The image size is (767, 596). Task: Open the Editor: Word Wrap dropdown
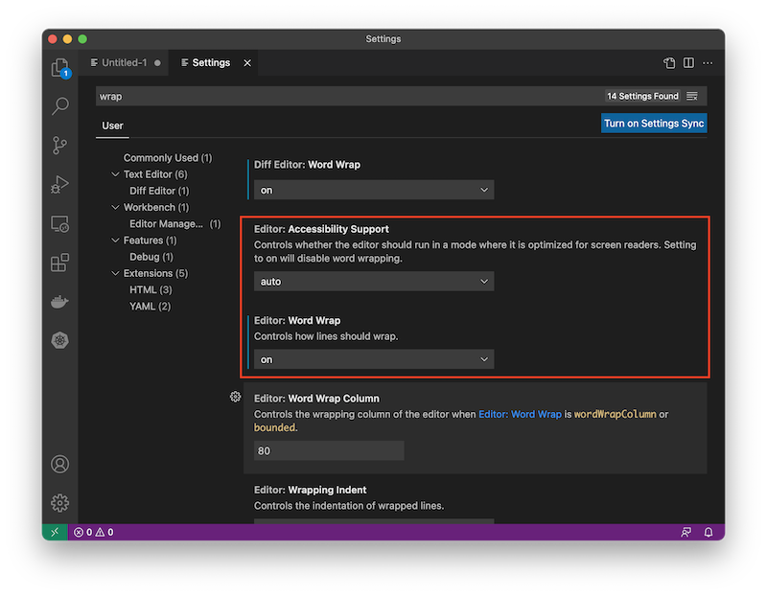point(373,358)
